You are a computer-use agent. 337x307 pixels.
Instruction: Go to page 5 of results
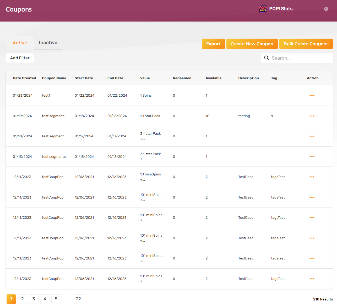coord(56,299)
